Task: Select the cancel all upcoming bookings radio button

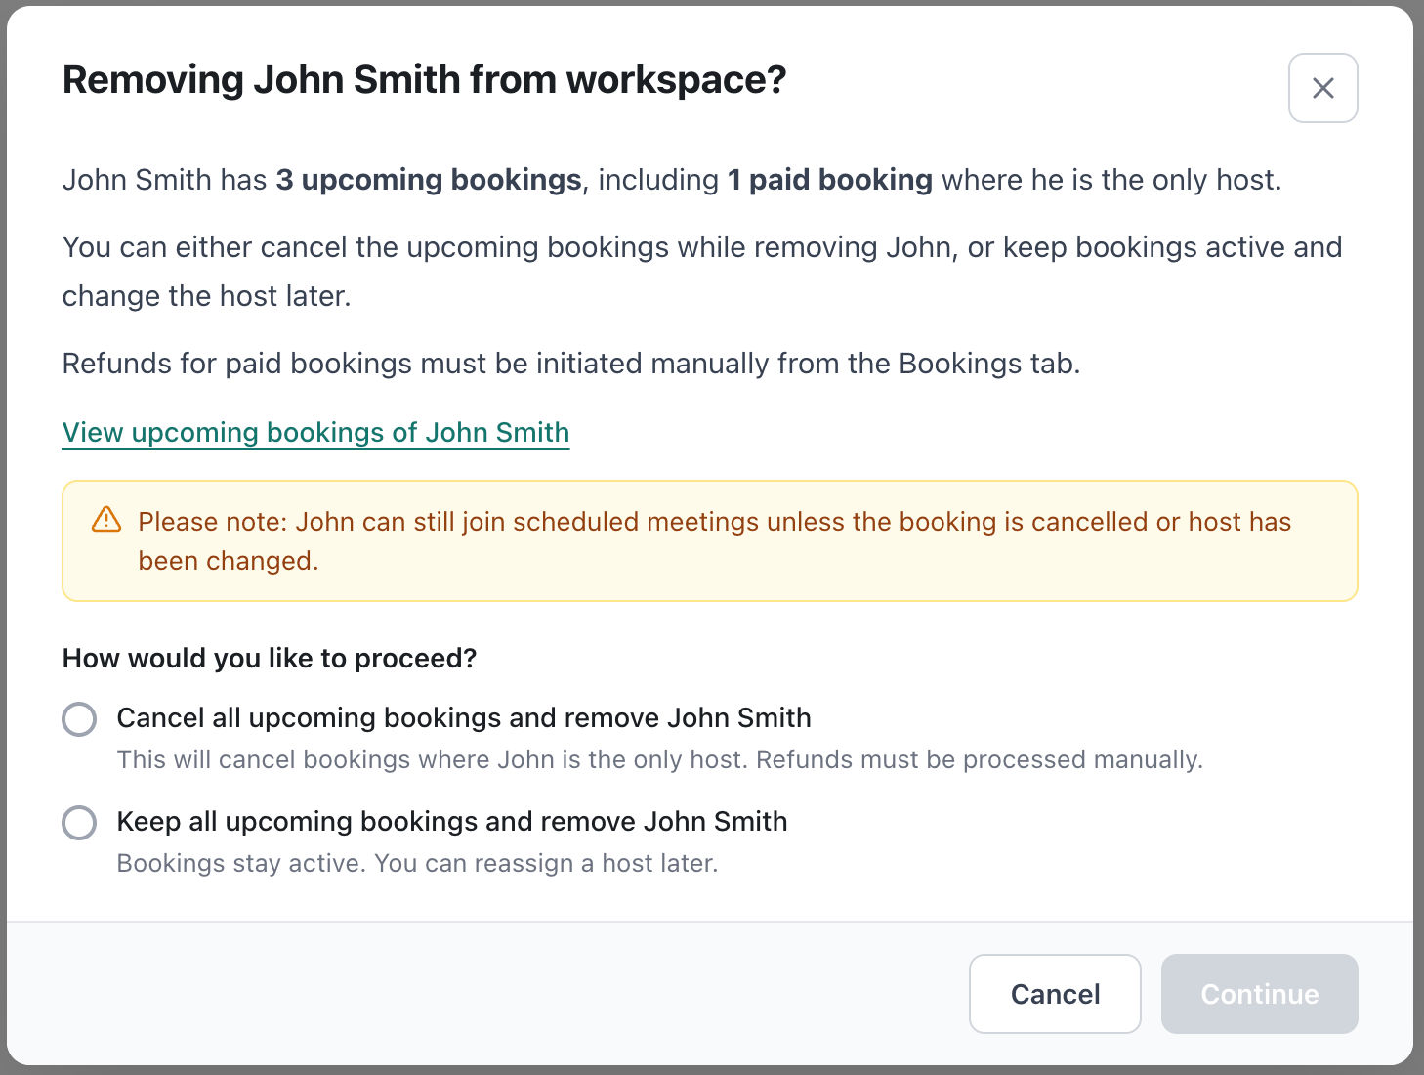Action: coord(79,718)
